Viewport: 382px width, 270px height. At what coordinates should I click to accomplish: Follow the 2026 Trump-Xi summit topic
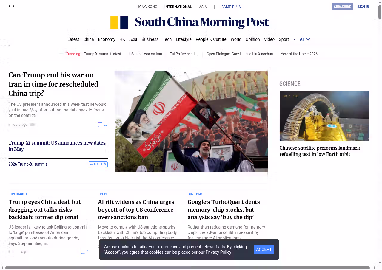tap(98, 164)
